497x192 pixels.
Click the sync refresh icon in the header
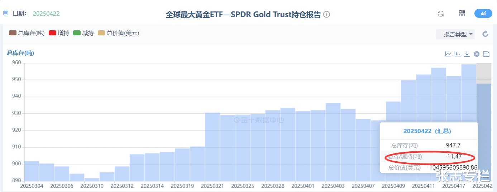click(x=441, y=14)
